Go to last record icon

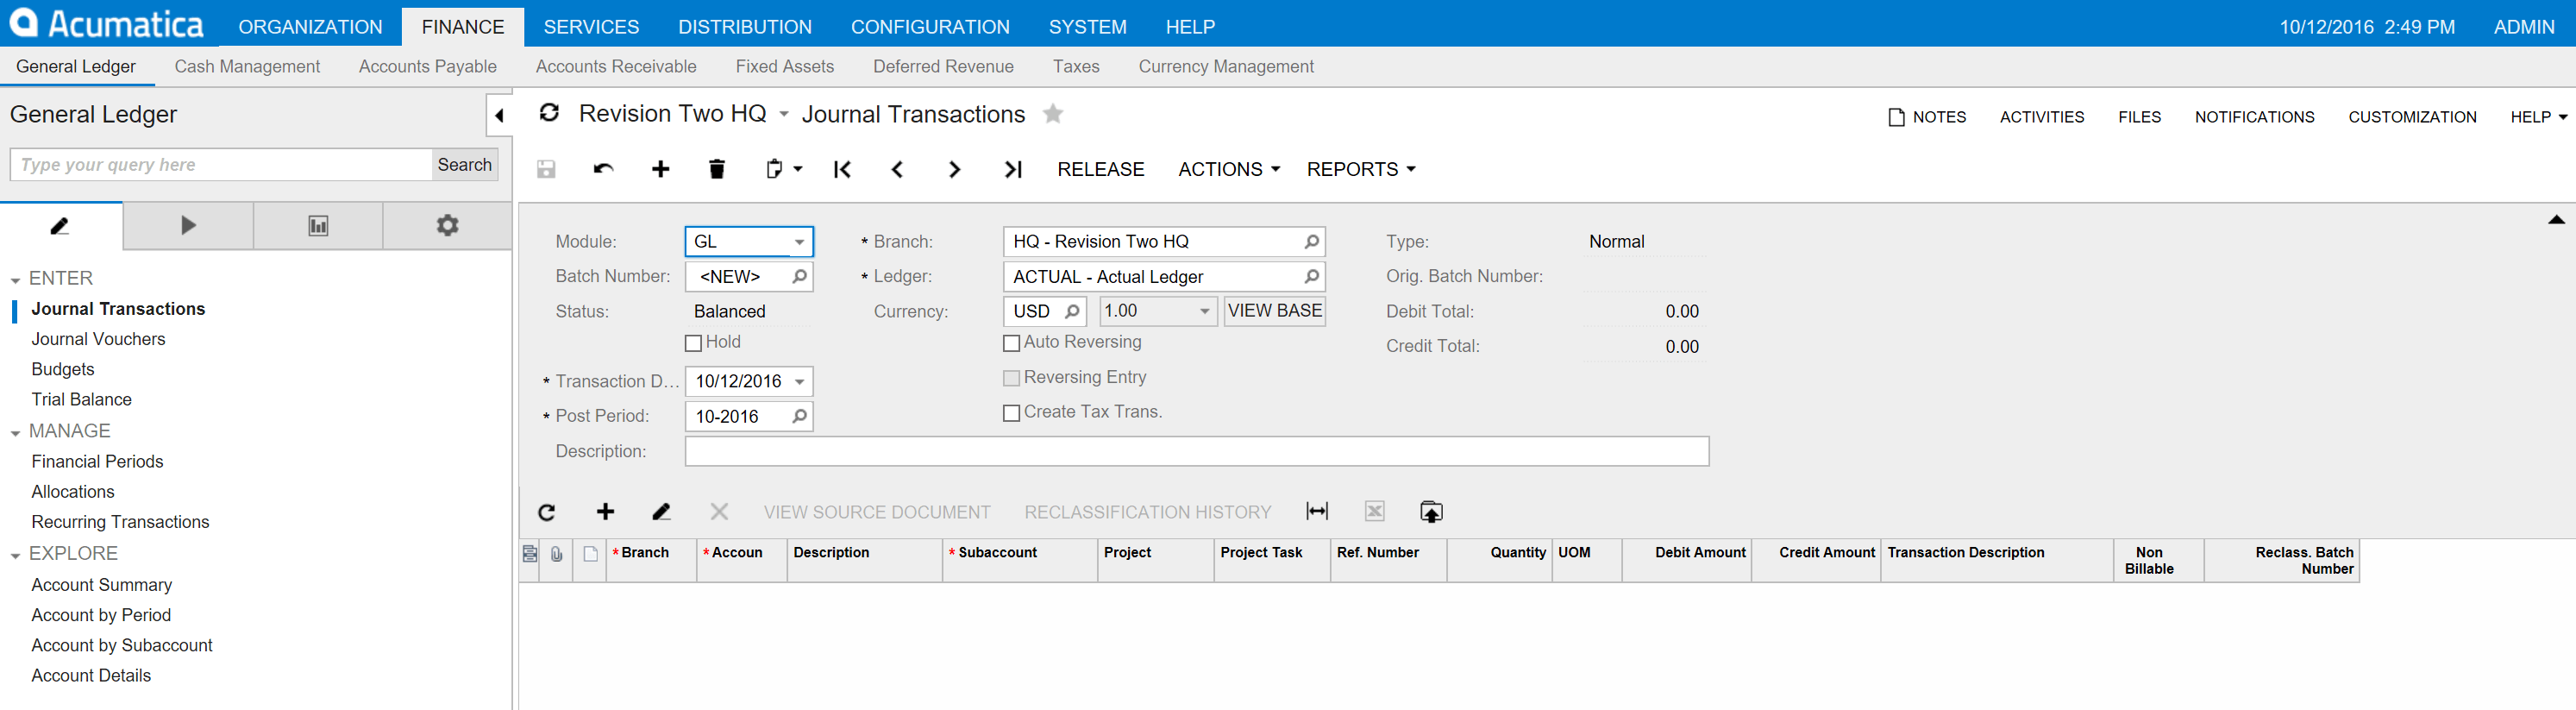pos(1013,169)
